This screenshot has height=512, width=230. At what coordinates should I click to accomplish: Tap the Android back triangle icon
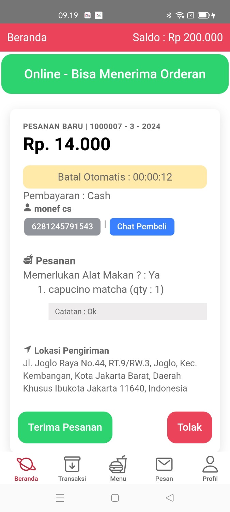pyautogui.click(x=170, y=498)
